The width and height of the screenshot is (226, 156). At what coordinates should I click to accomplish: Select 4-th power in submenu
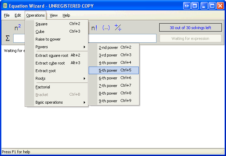point(114,63)
